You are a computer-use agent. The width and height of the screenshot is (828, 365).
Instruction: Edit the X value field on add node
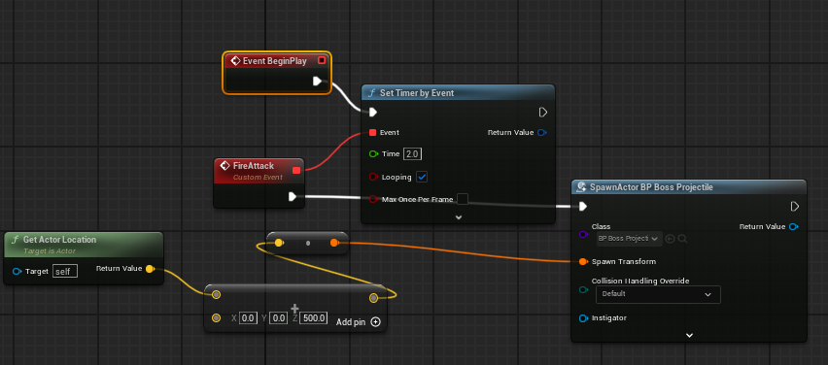(248, 318)
